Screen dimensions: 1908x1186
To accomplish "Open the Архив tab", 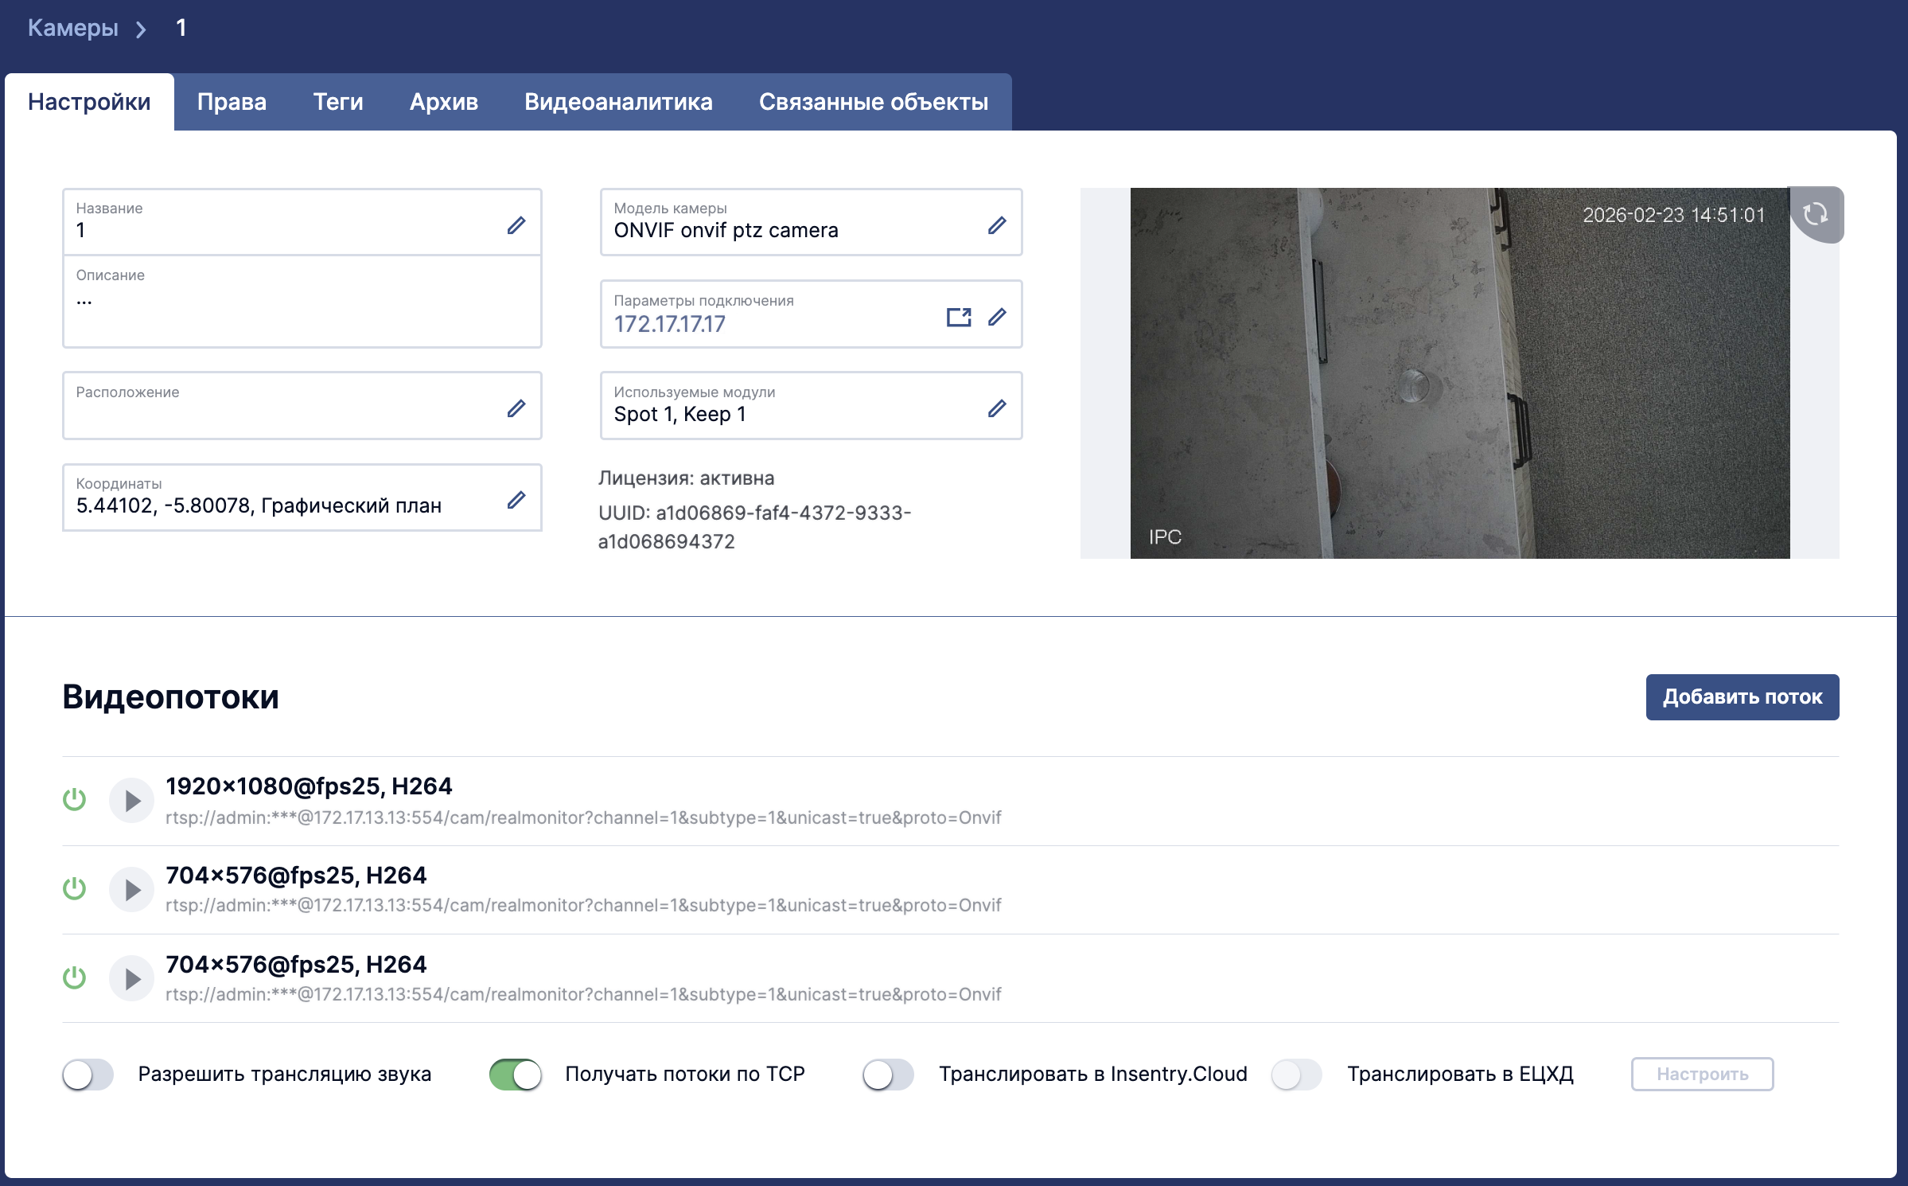I will pos(444,102).
